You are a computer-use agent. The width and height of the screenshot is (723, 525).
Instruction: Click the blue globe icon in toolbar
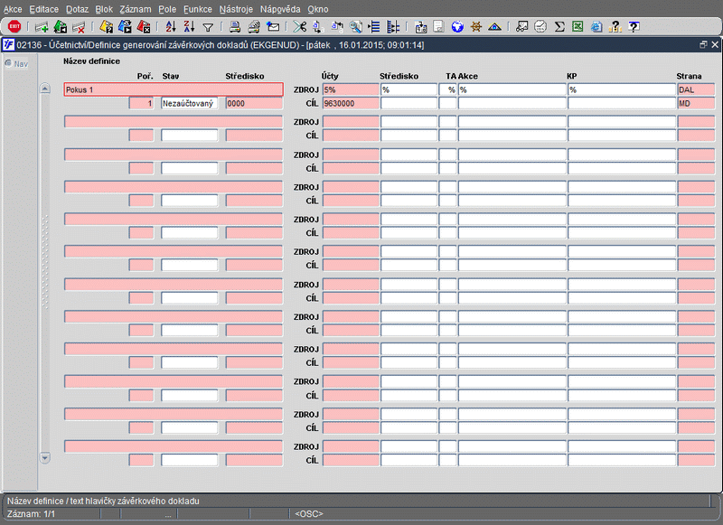click(x=457, y=27)
